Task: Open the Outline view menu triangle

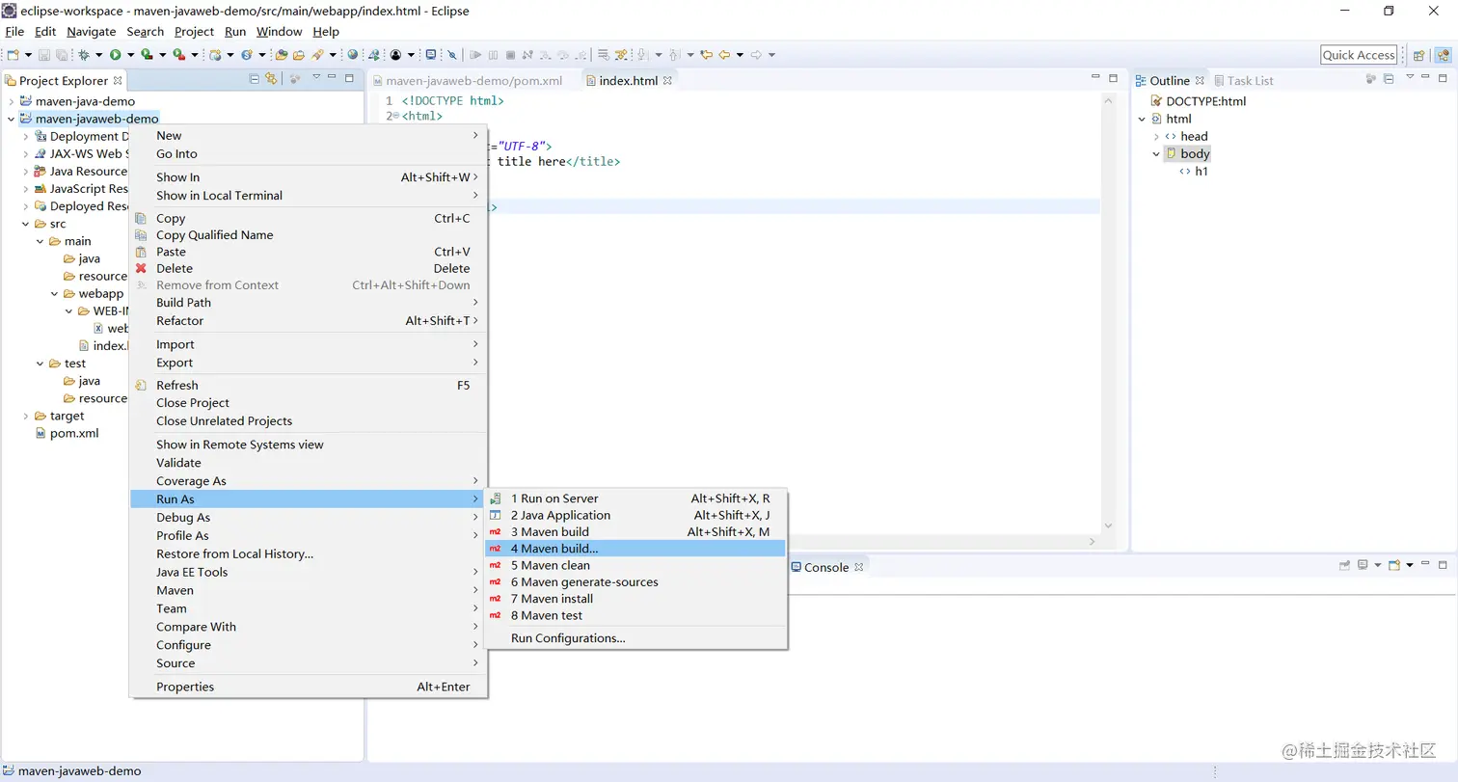Action: click(1410, 76)
